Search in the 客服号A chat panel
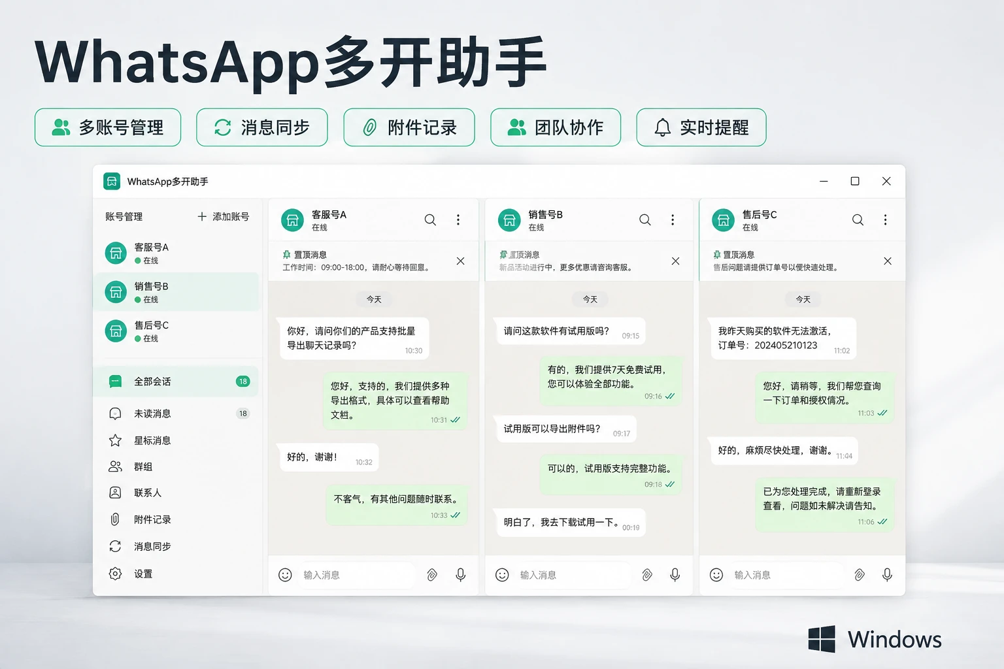This screenshot has height=669, width=1004. point(430,220)
